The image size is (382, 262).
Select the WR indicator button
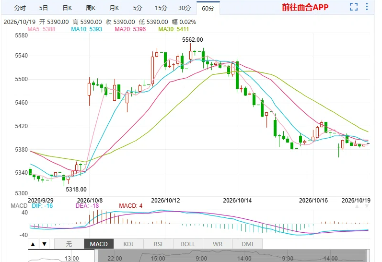[218, 244]
